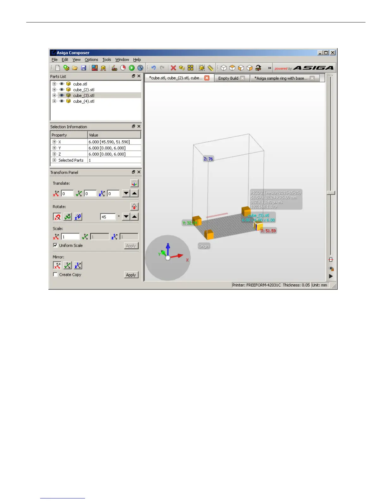Toggle visibility eye for cube_(3).stl
387x501 pixels.
62,95
